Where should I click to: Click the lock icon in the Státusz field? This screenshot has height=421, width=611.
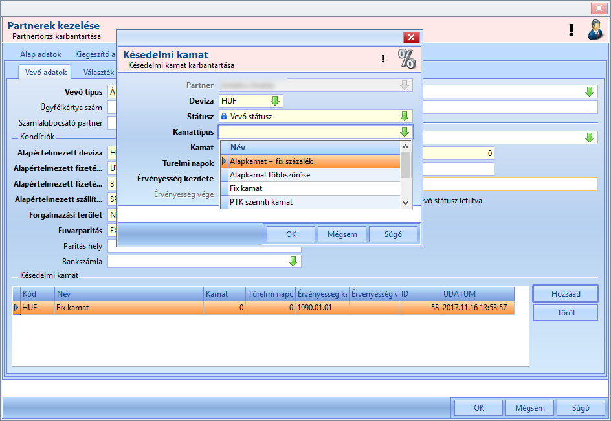click(224, 116)
